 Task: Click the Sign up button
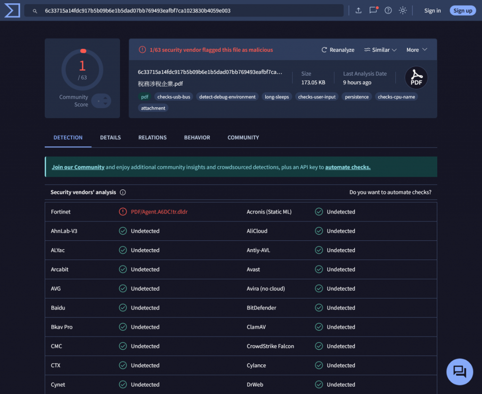(463, 10)
